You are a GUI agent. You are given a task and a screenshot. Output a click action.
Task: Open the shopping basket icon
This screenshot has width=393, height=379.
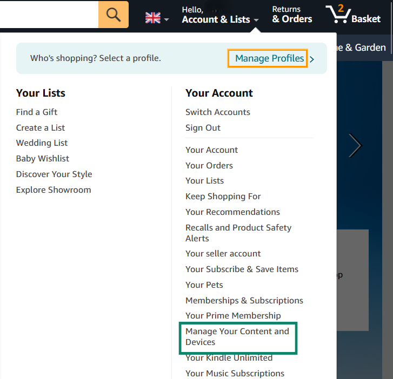pyautogui.click(x=353, y=15)
